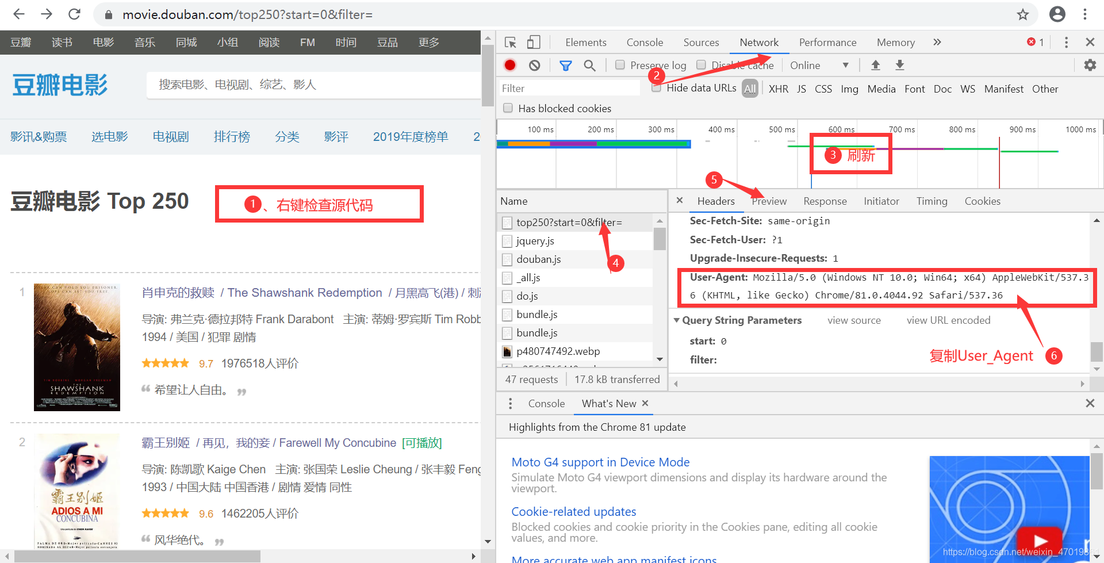1104x563 pixels.
Task: Switch to the Console tab in DevTools top bar
Action: tap(645, 43)
